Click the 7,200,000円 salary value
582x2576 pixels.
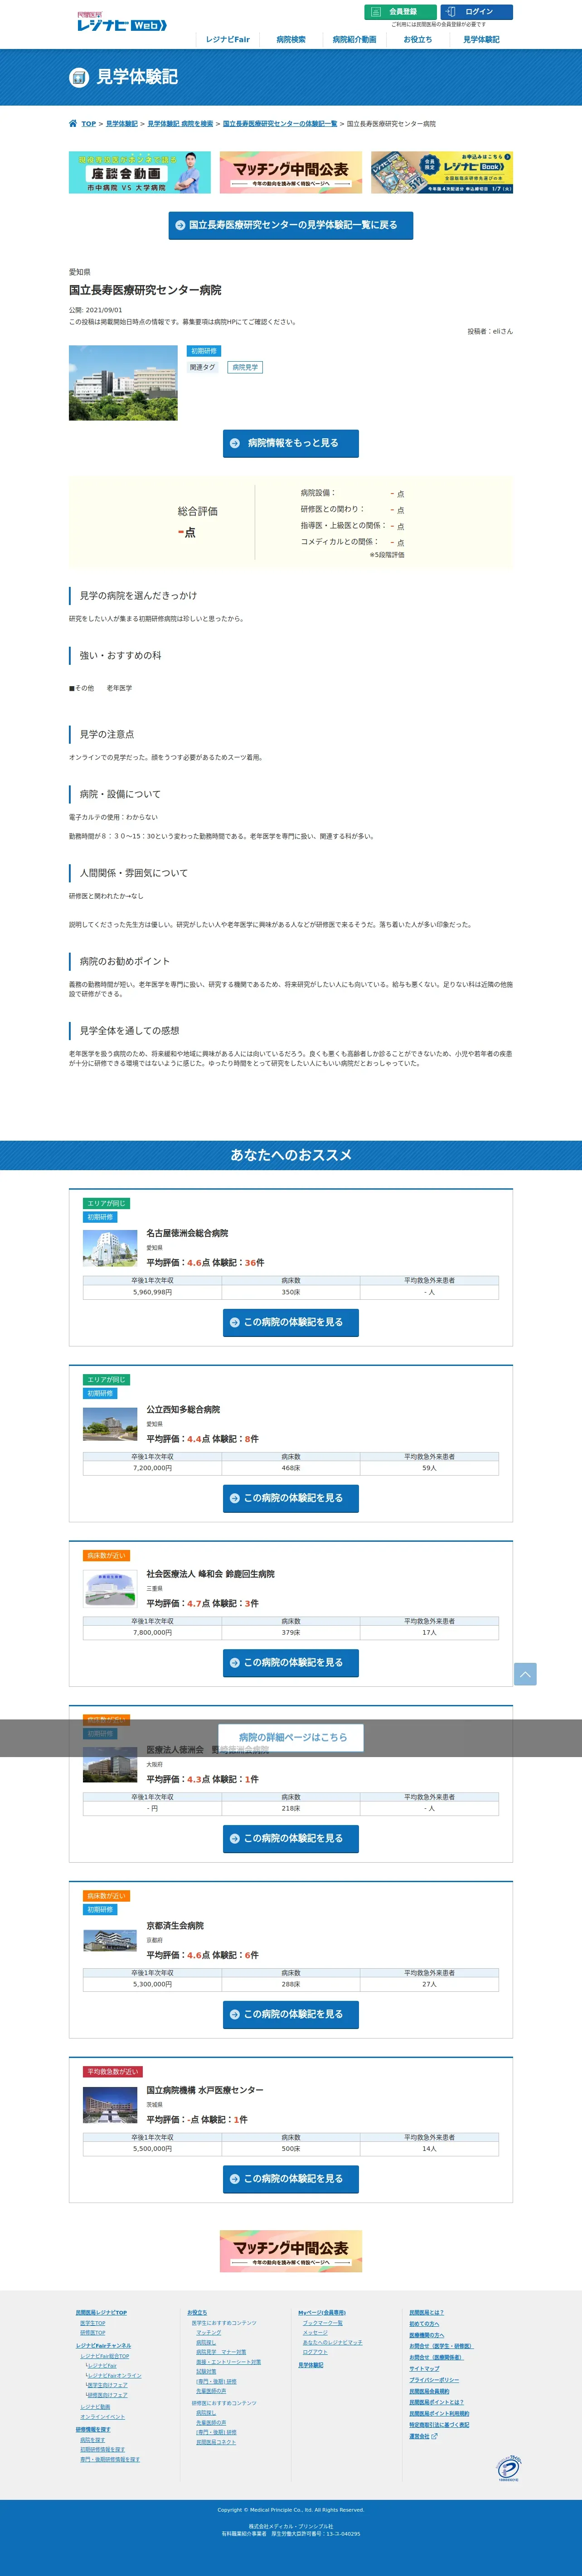(x=152, y=1468)
